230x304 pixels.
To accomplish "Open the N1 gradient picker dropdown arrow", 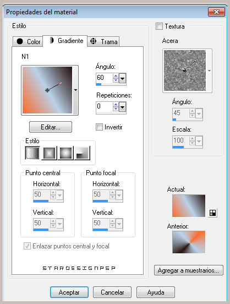I will (75, 90).
